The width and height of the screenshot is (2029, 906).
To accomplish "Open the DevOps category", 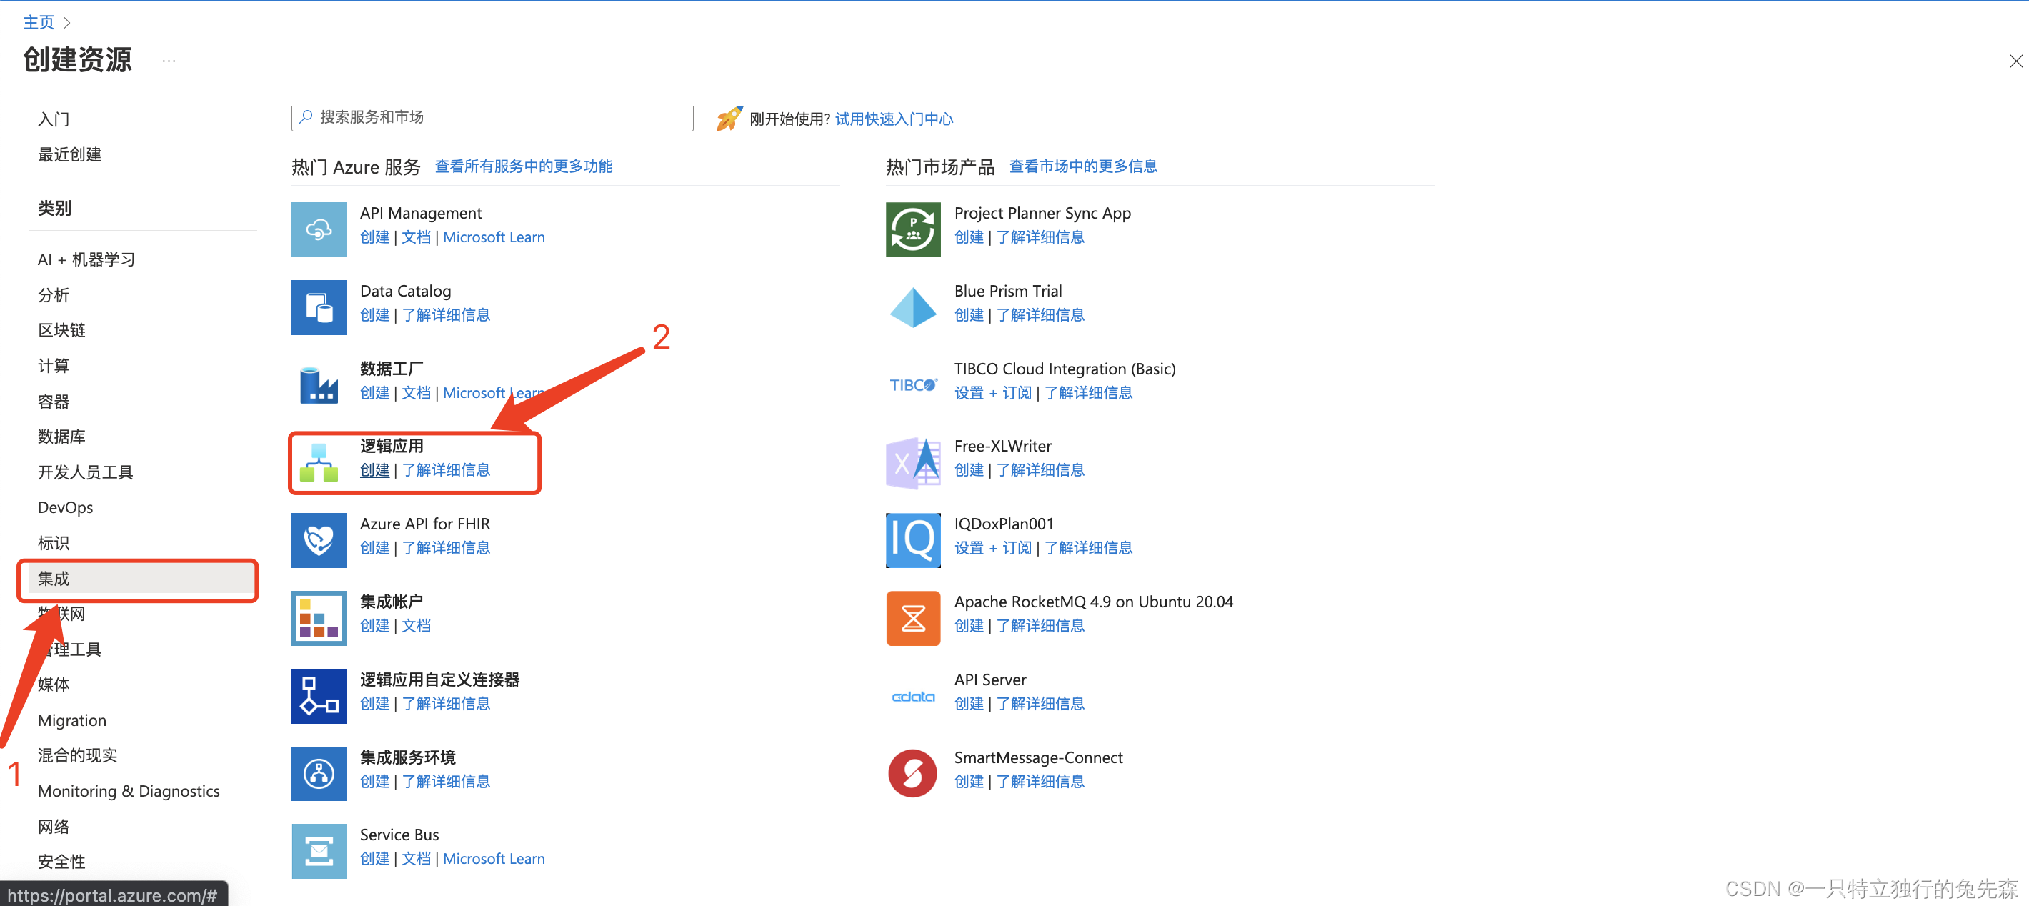I will (66, 507).
